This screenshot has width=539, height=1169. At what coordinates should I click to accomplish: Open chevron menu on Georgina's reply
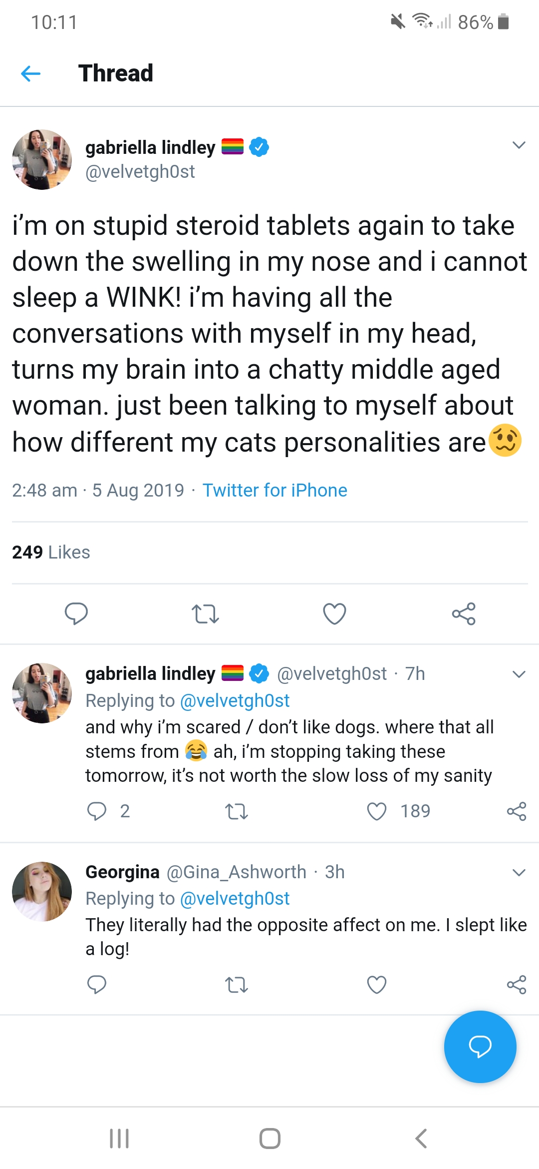519,873
